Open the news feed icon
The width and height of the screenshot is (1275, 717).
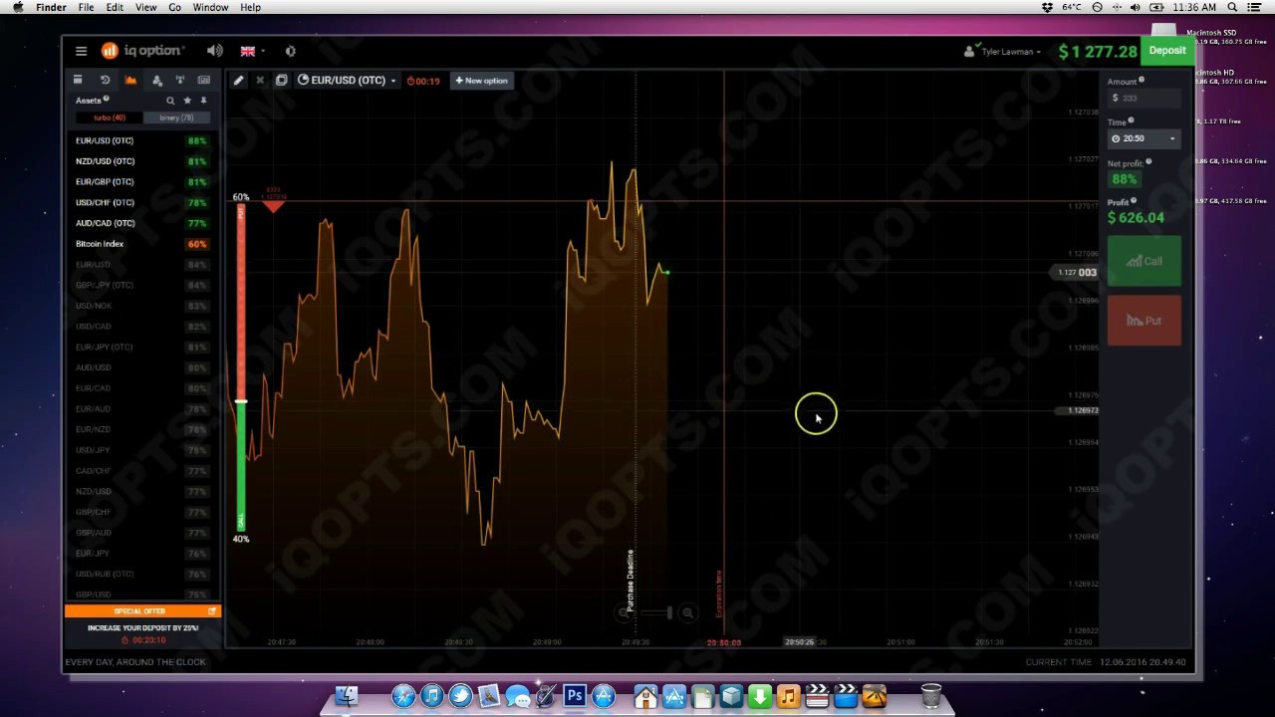pyautogui.click(x=204, y=80)
